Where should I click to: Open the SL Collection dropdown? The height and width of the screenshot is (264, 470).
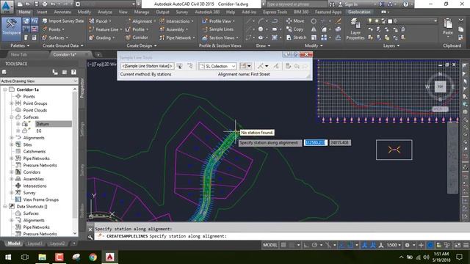(x=217, y=66)
